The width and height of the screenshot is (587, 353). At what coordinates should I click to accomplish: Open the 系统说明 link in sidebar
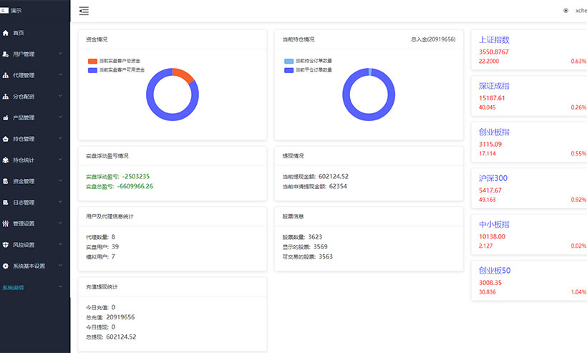pos(13,287)
